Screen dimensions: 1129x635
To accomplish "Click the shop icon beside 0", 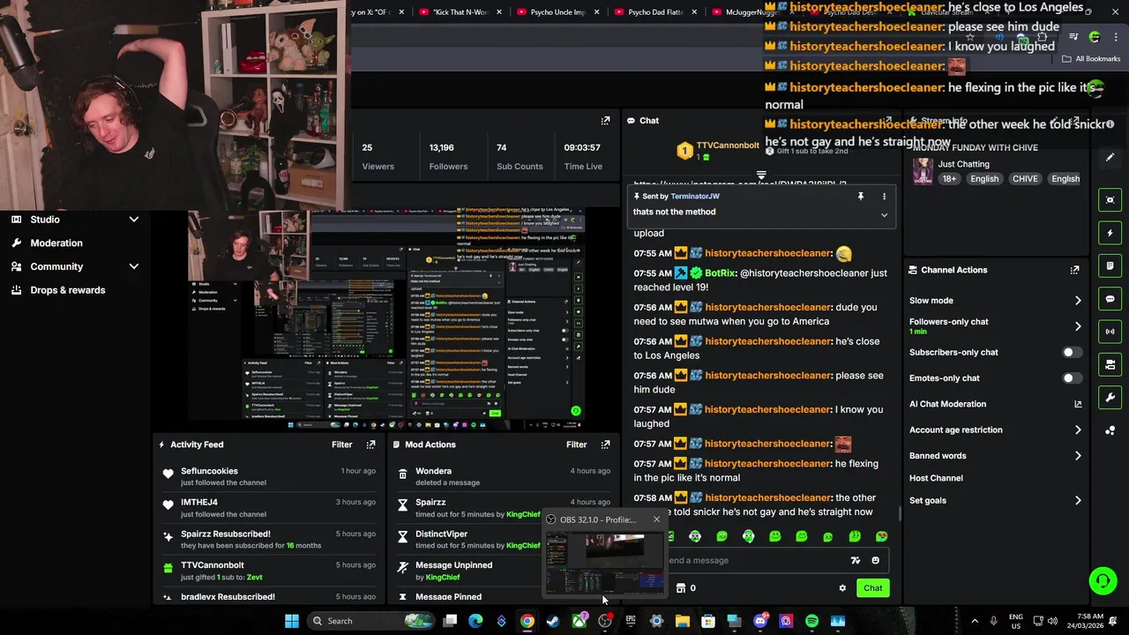I will pyautogui.click(x=680, y=588).
